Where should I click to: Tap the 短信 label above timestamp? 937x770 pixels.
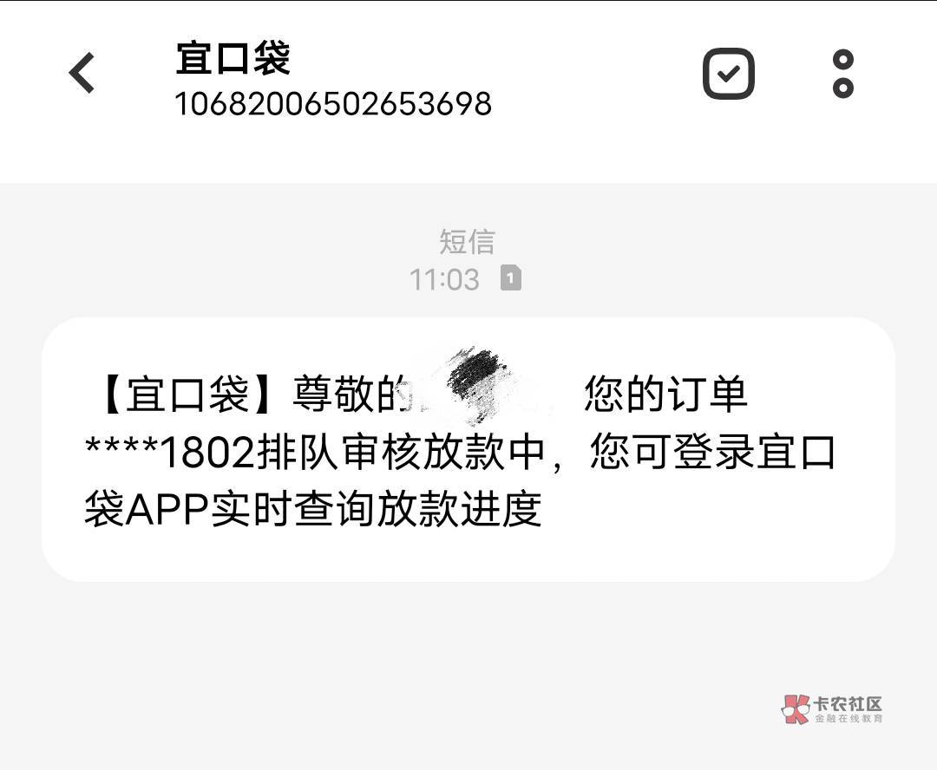pyautogui.click(x=467, y=242)
